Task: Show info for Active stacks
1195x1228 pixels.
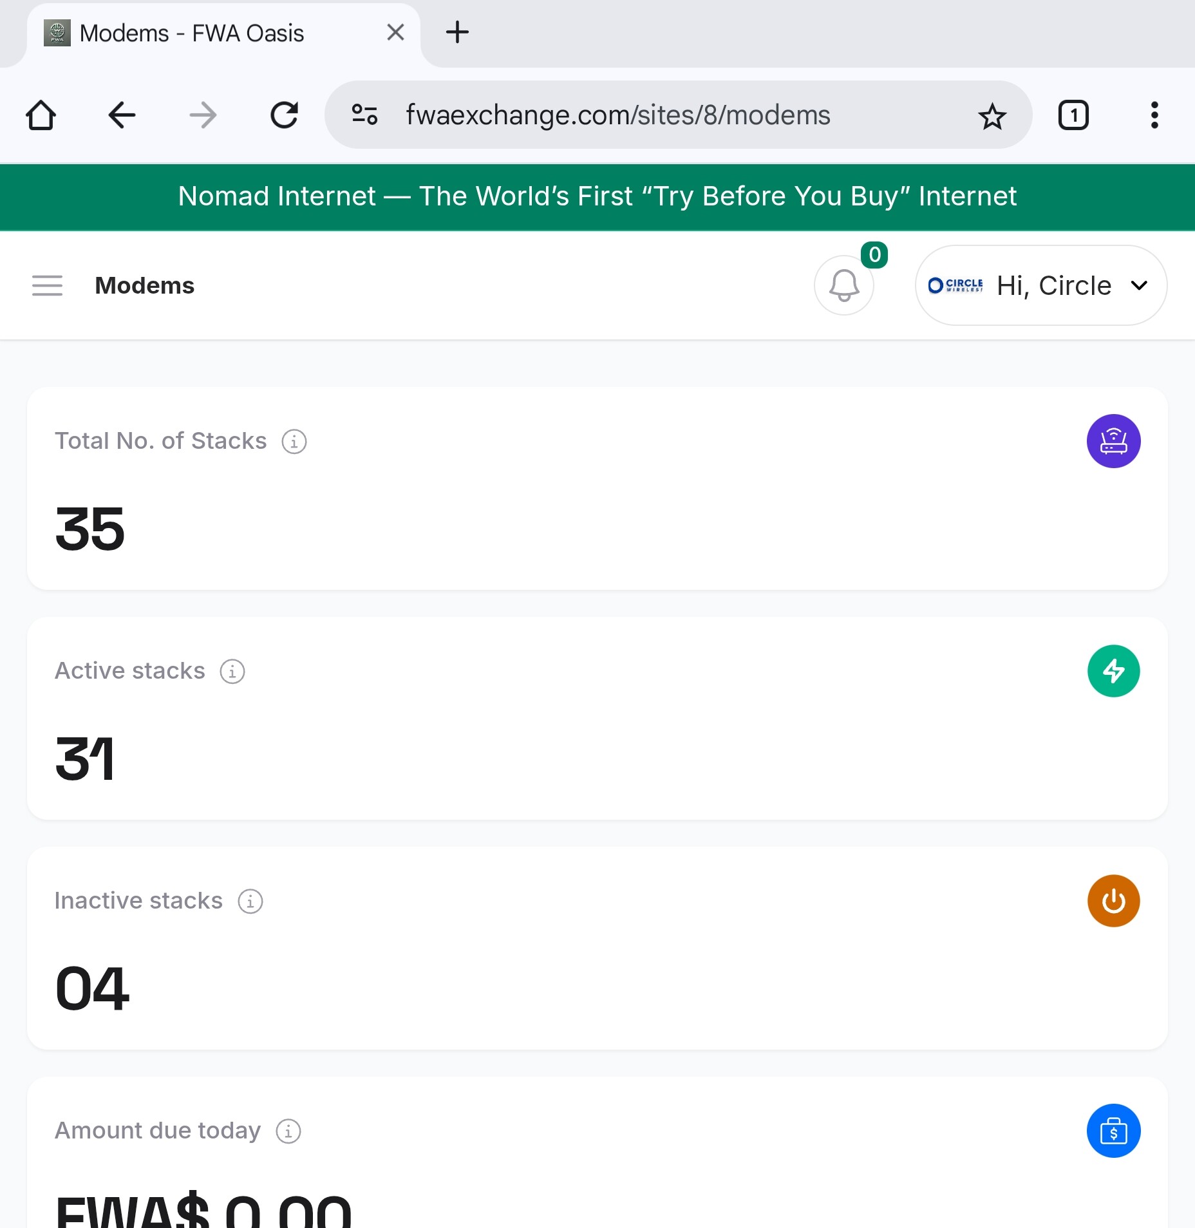Action: 232,672
